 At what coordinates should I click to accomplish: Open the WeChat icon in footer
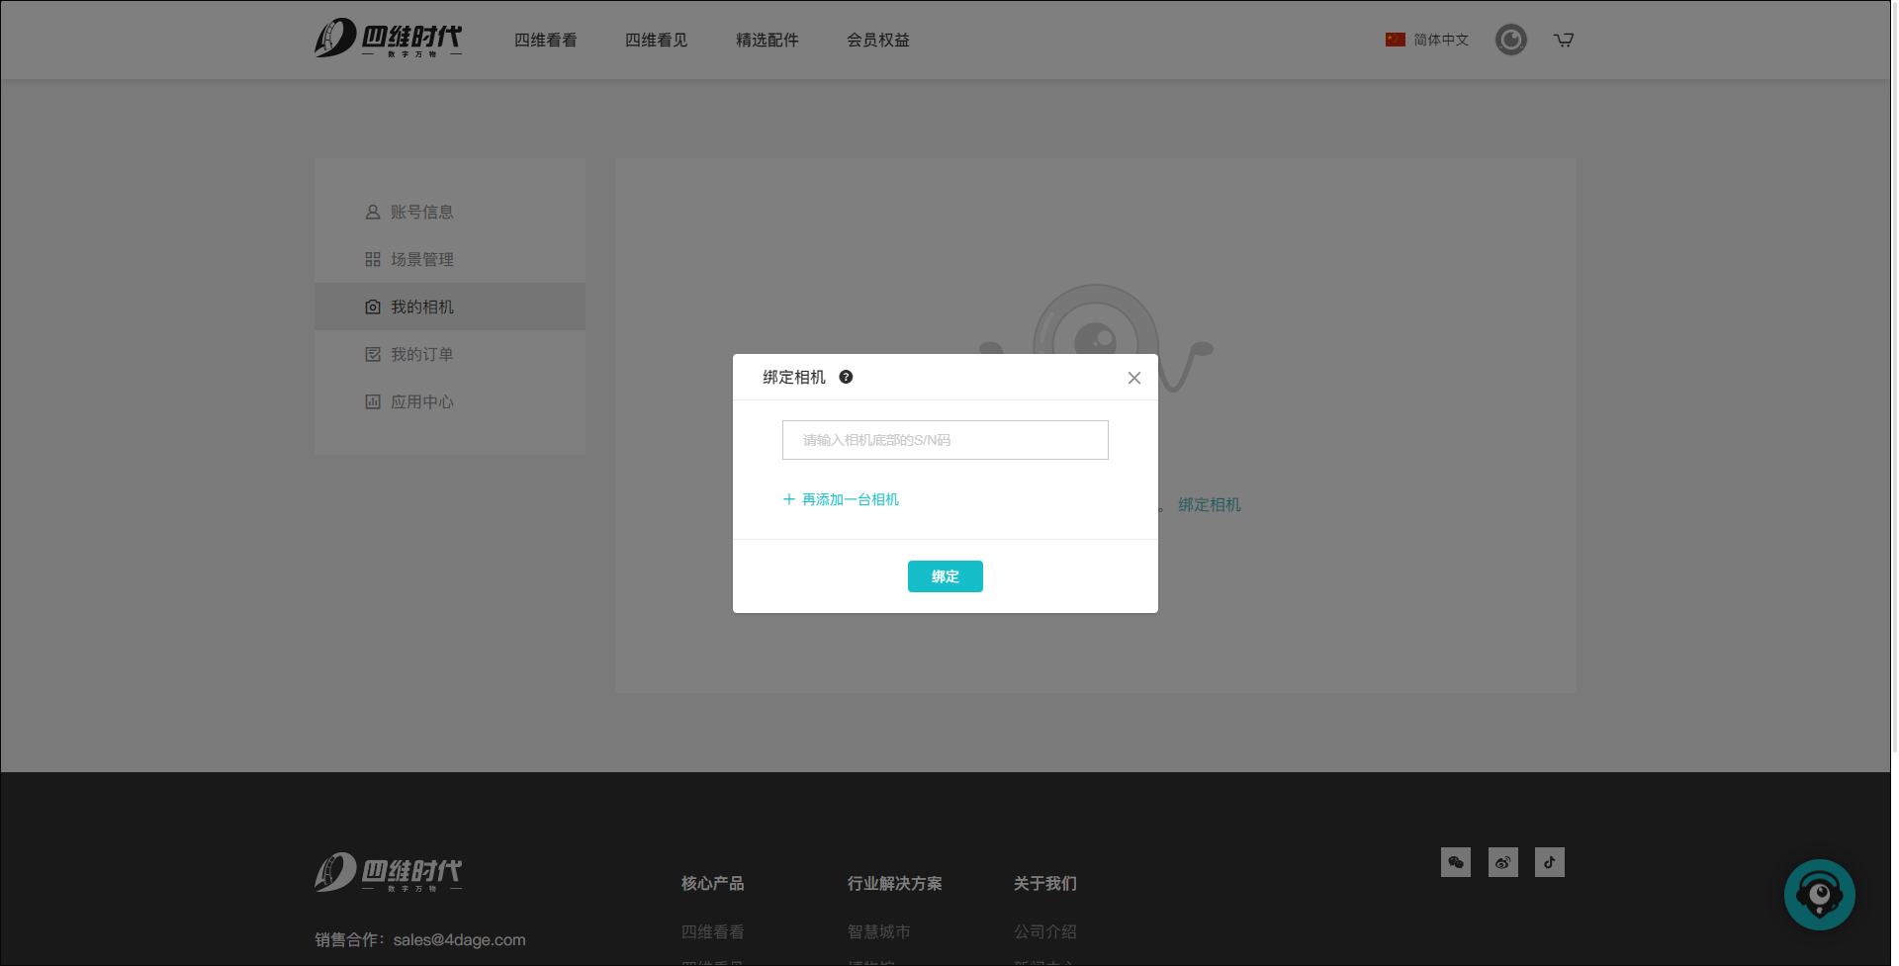pos(1455,862)
